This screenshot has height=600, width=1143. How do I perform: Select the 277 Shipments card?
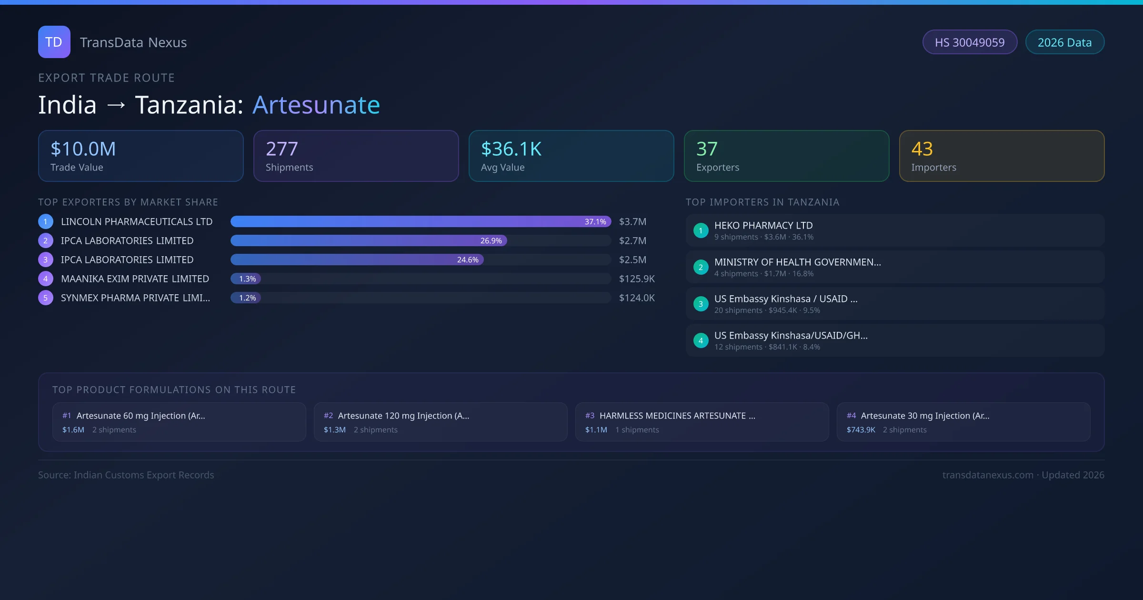point(356,156)
